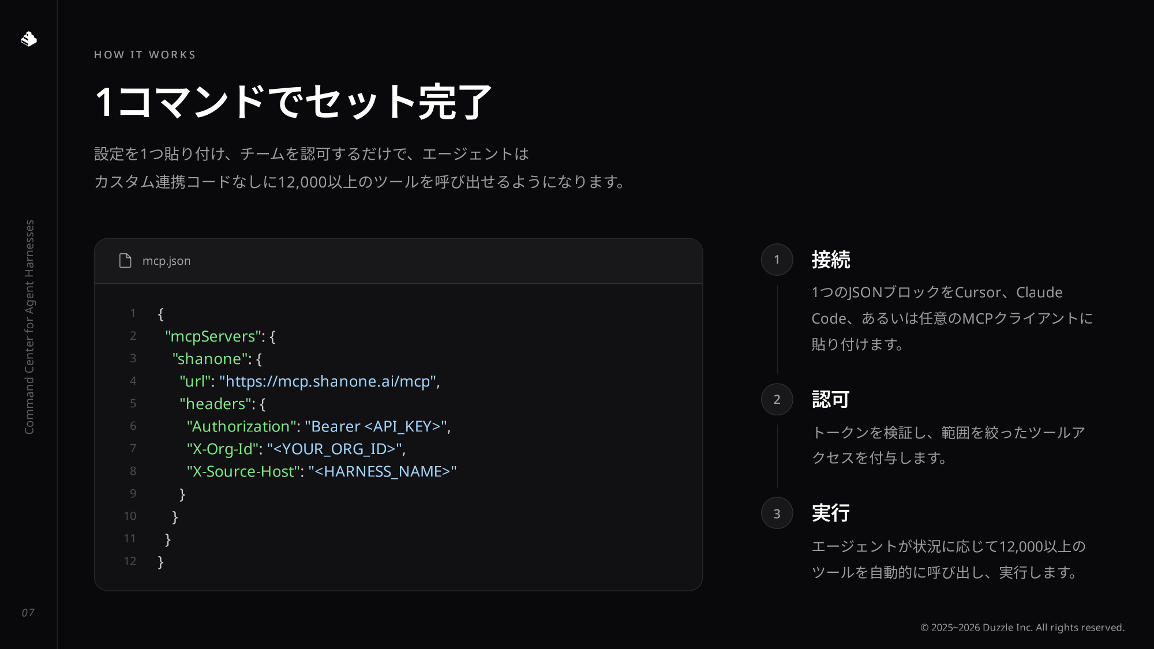
Task: Click the "X-Org-Id" key on line 7
Action: point(222,449)
